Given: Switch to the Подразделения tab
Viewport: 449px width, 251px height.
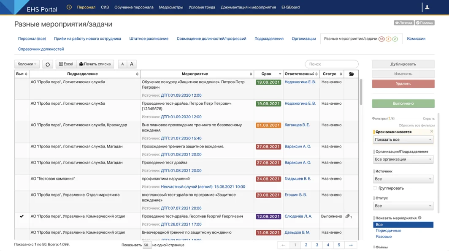Looking at the screenshot, I should pyautogui.click(x=269, y=39).
